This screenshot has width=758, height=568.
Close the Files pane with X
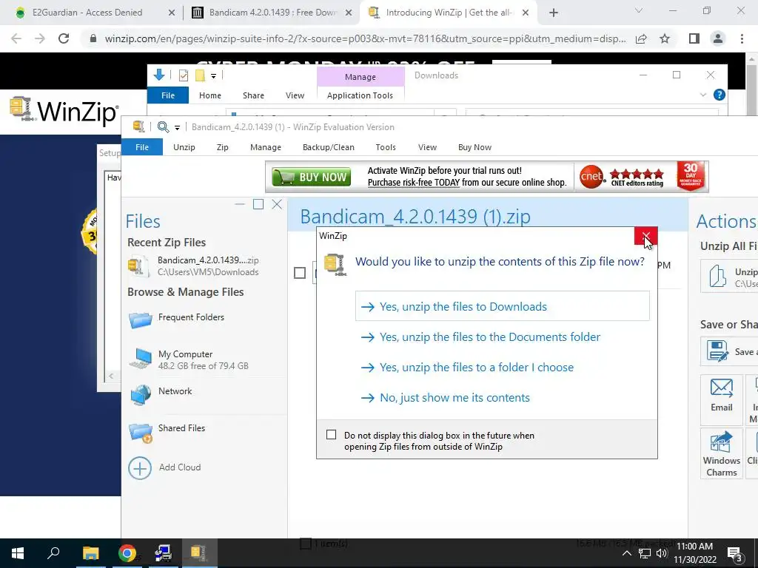(277, 204)
